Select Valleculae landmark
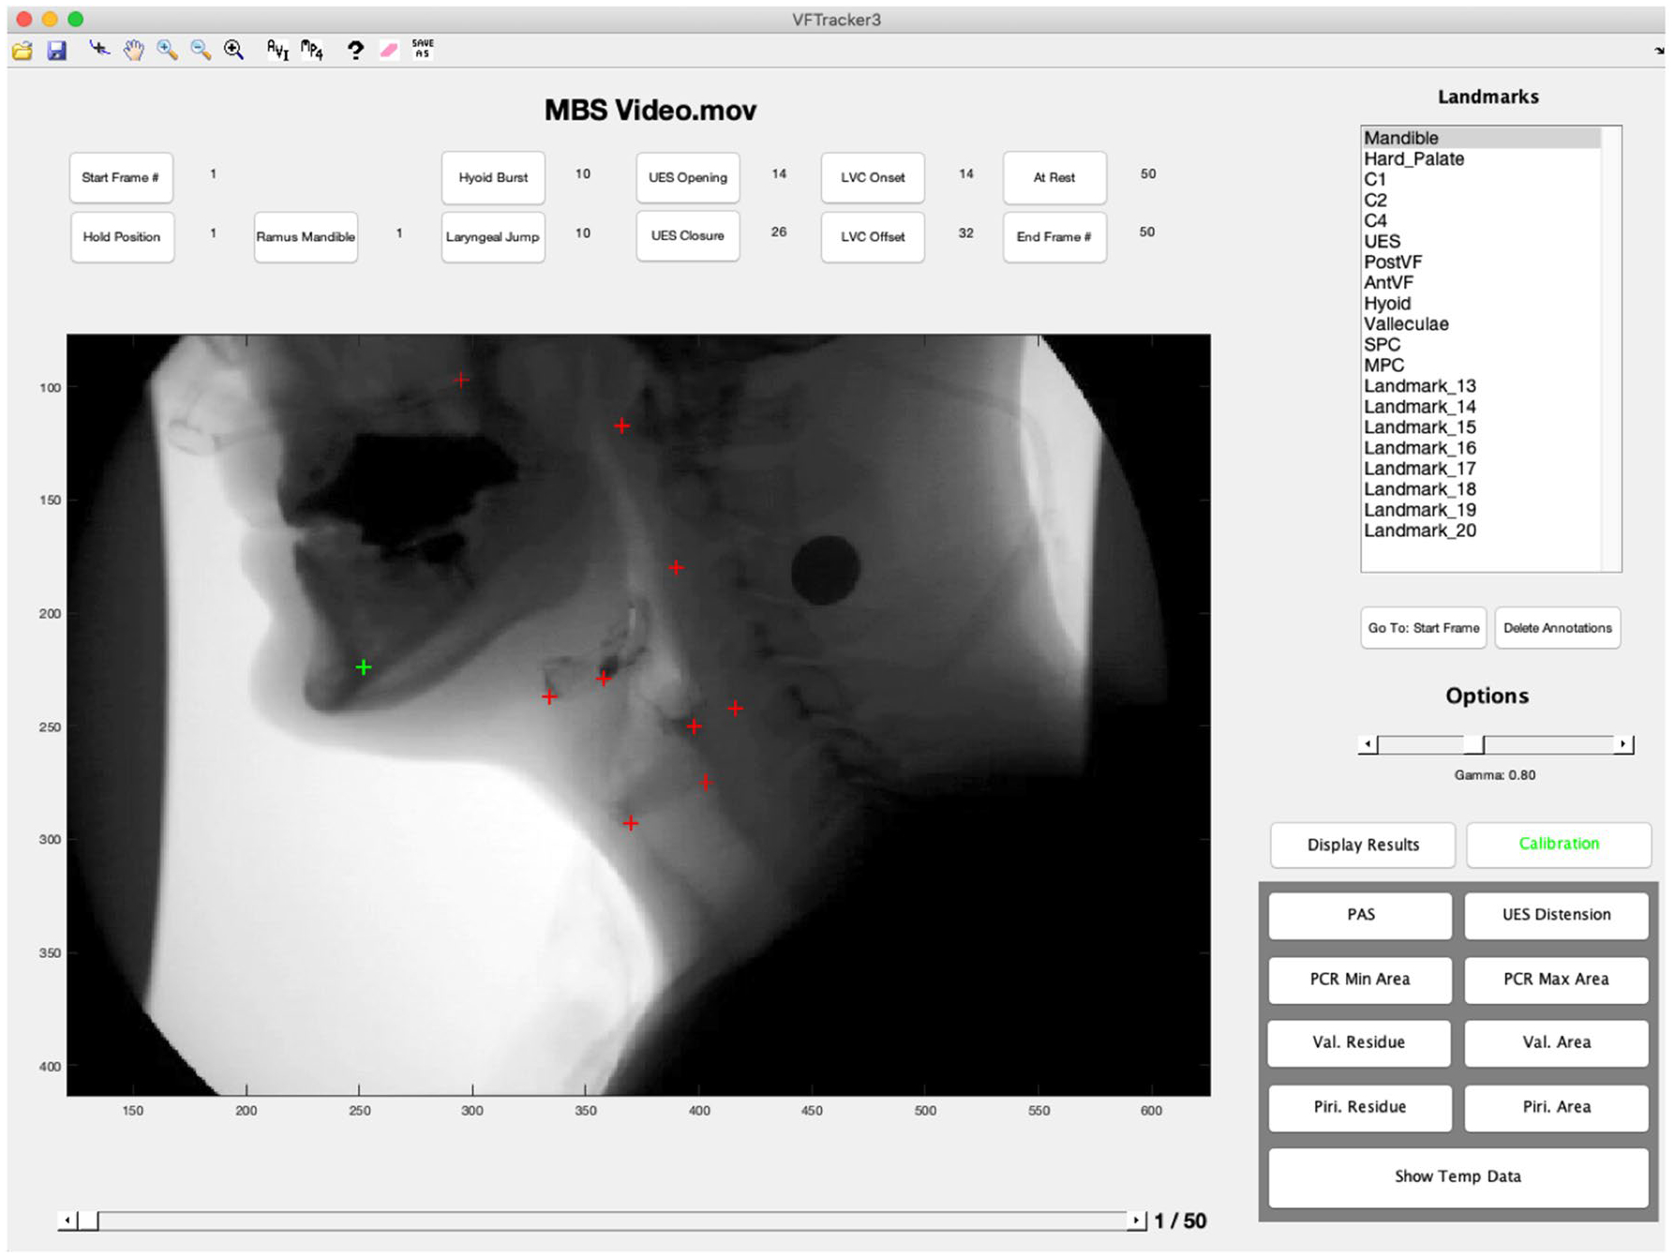 (1481, 324)
